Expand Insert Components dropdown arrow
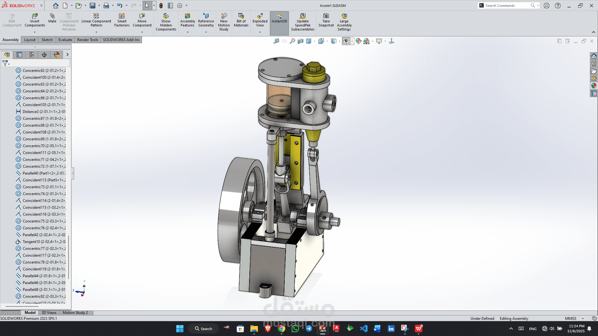Viewport: 598px width, 336px height. 35,32
